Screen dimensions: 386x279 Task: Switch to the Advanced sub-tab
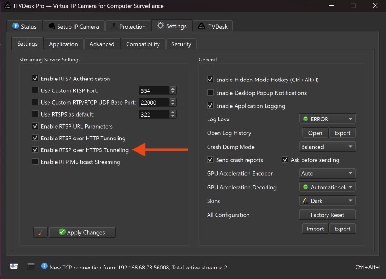pyautogui.click(x=102, y=44)
